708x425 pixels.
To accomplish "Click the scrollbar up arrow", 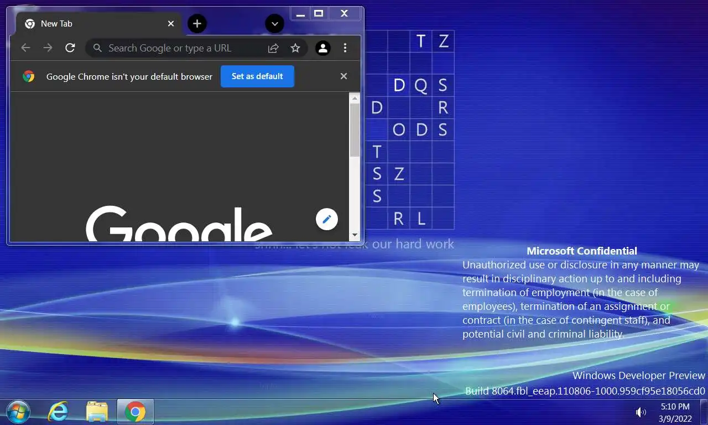I will coord(355,99).
